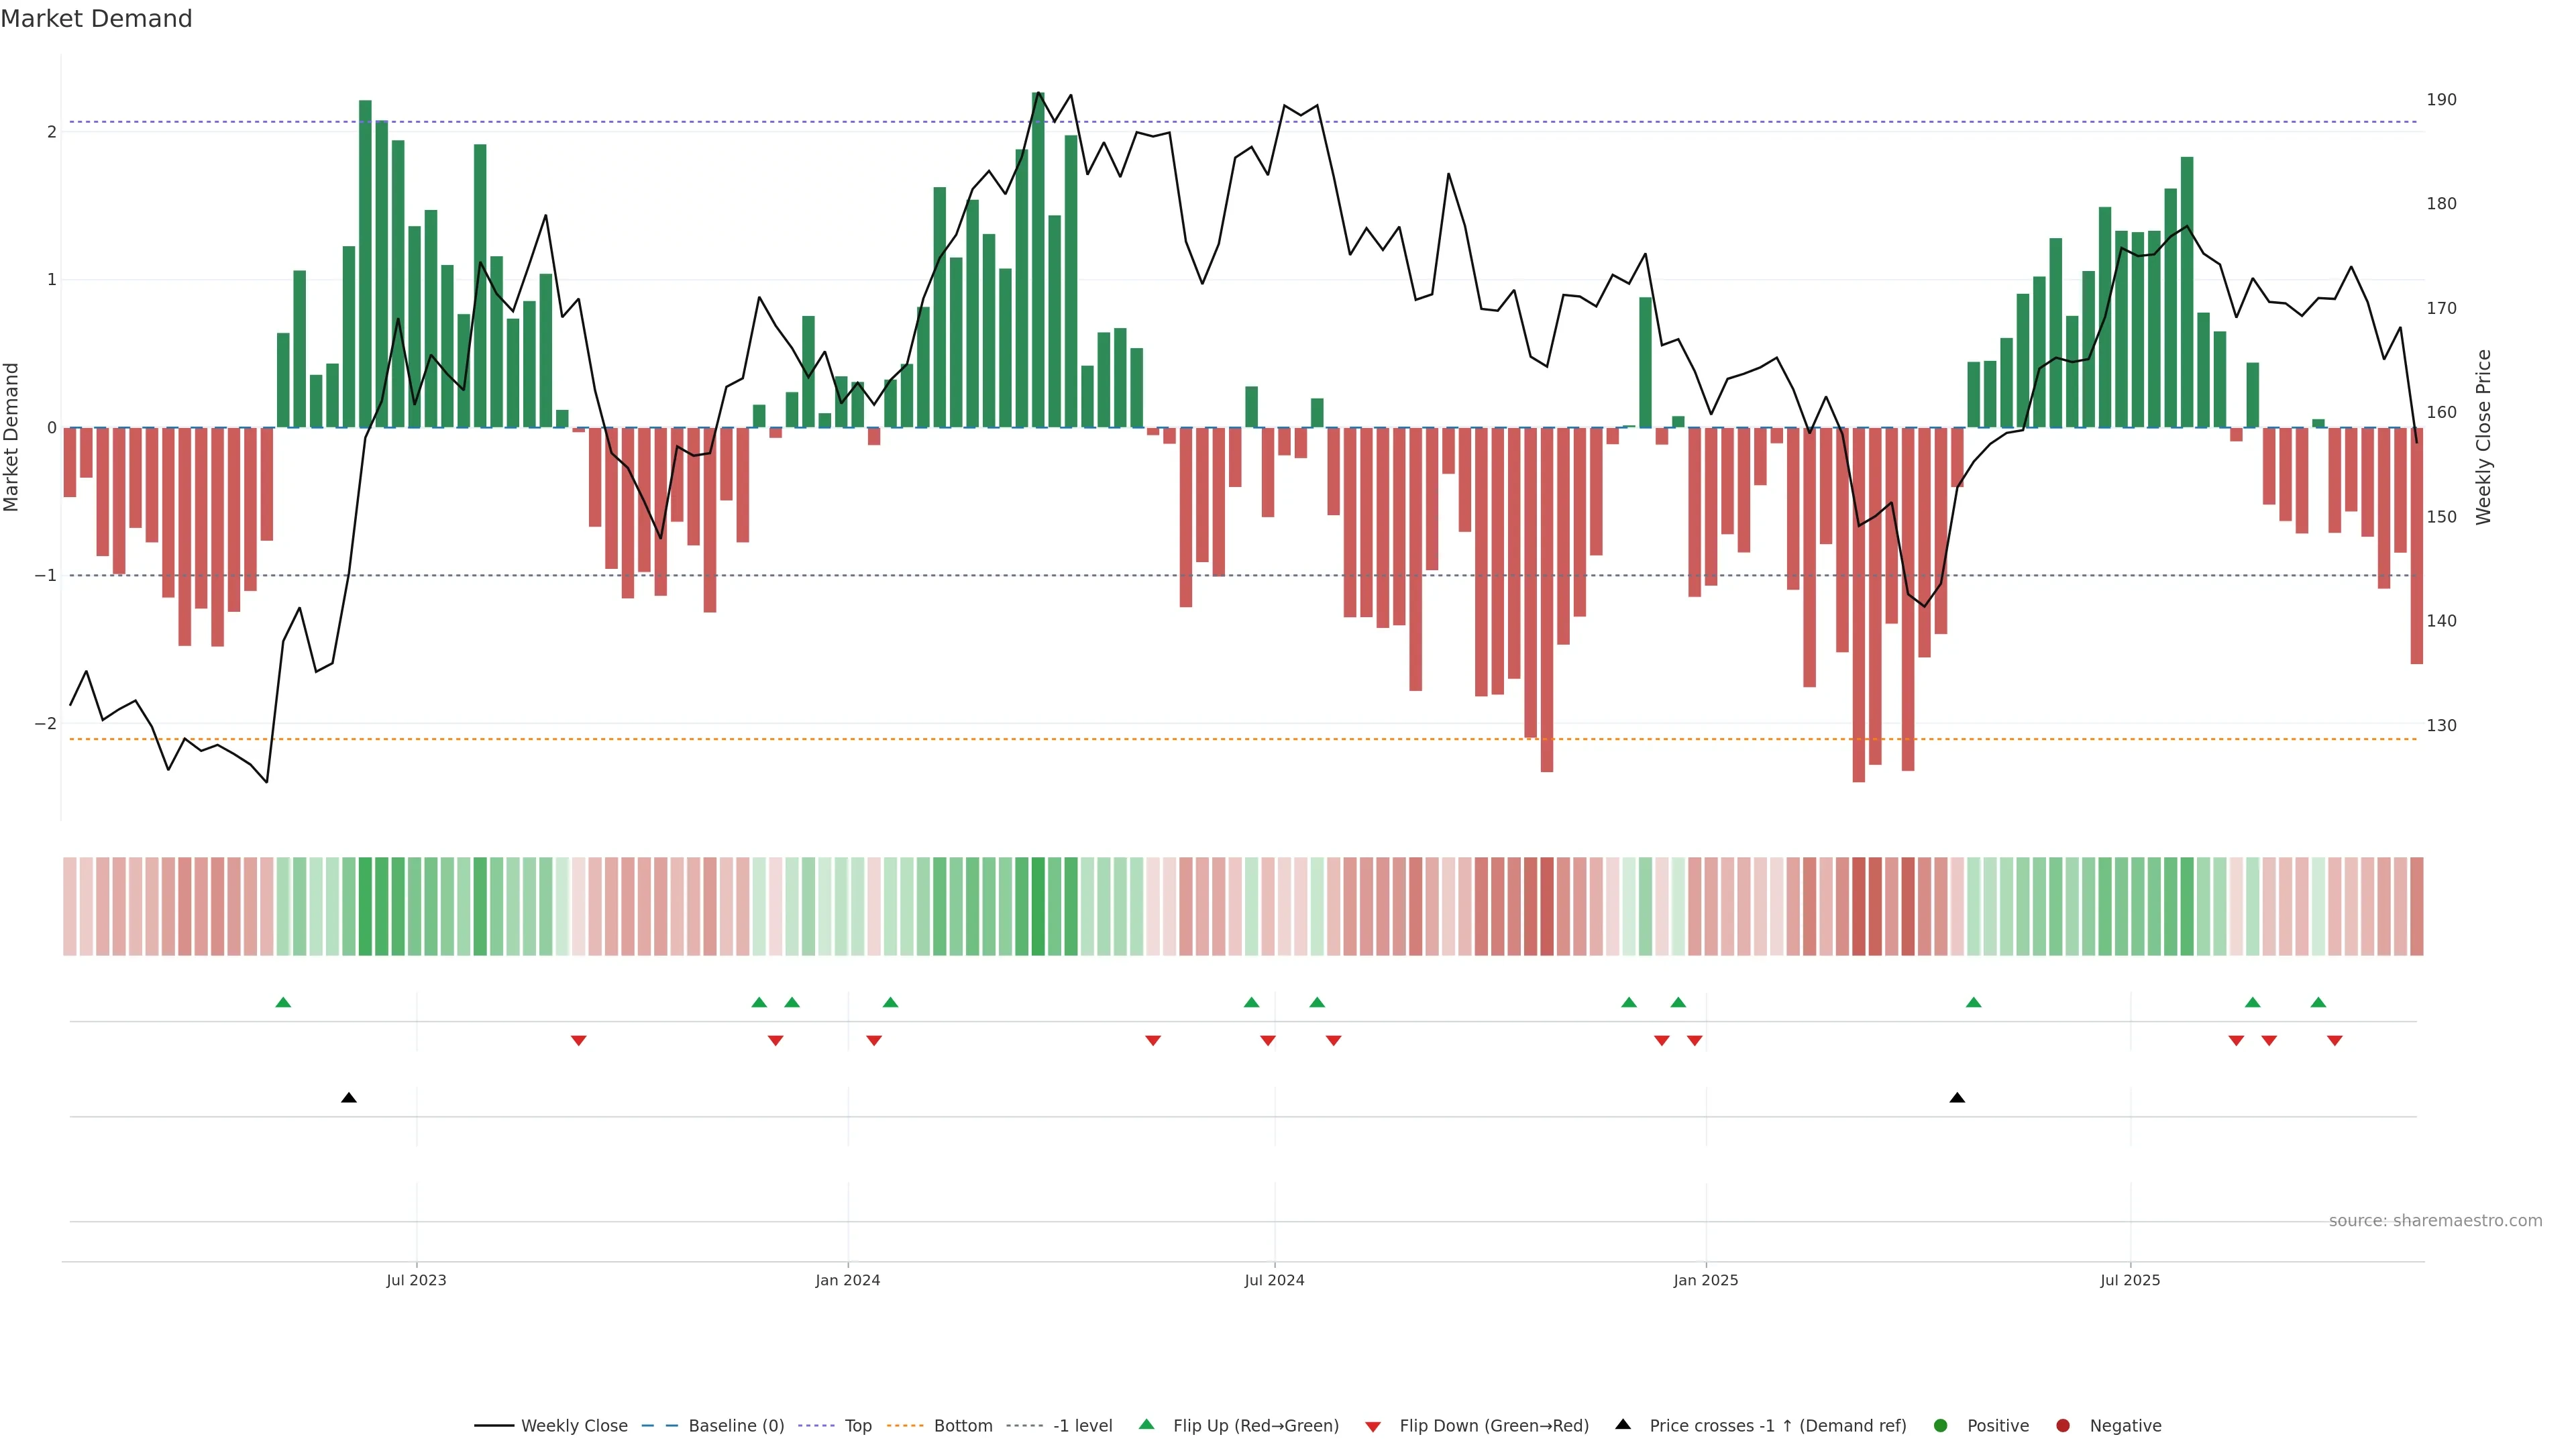
Task: Click the last red flip-down marker on right
Action: [2334, 1041]
